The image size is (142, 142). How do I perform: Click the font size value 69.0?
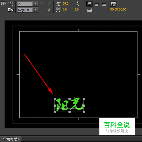[65, 4]
